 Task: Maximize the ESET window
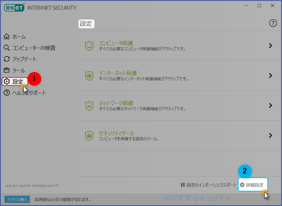coord(259,6)
